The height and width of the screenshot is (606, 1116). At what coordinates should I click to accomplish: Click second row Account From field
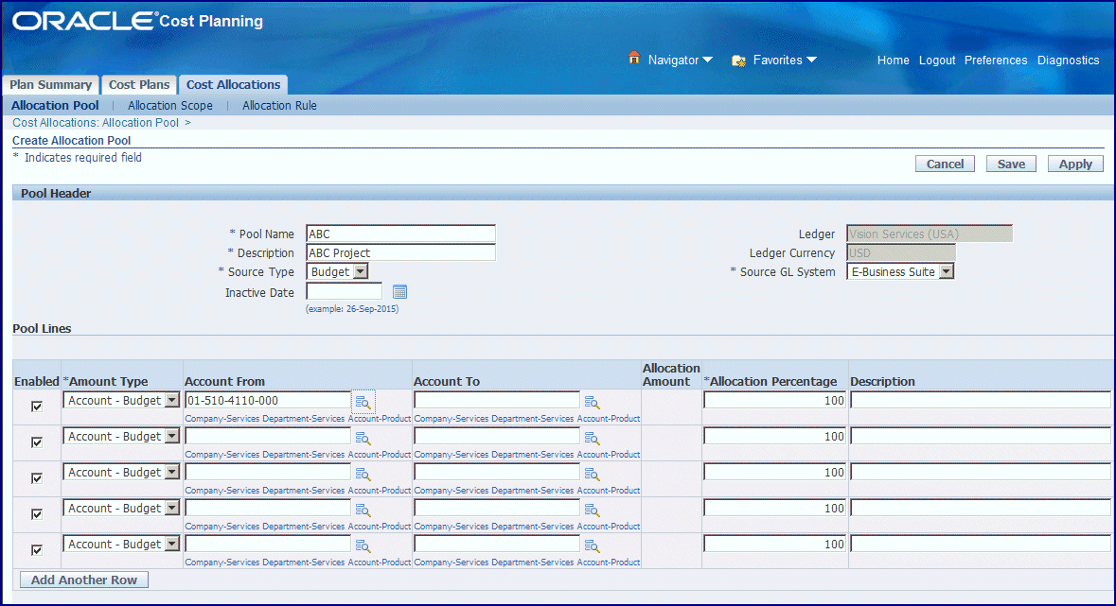point(268,436)
